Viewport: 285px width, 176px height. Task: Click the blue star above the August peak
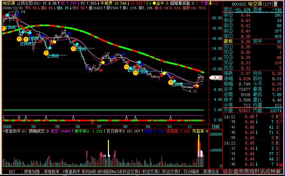[x=124, y=54]
